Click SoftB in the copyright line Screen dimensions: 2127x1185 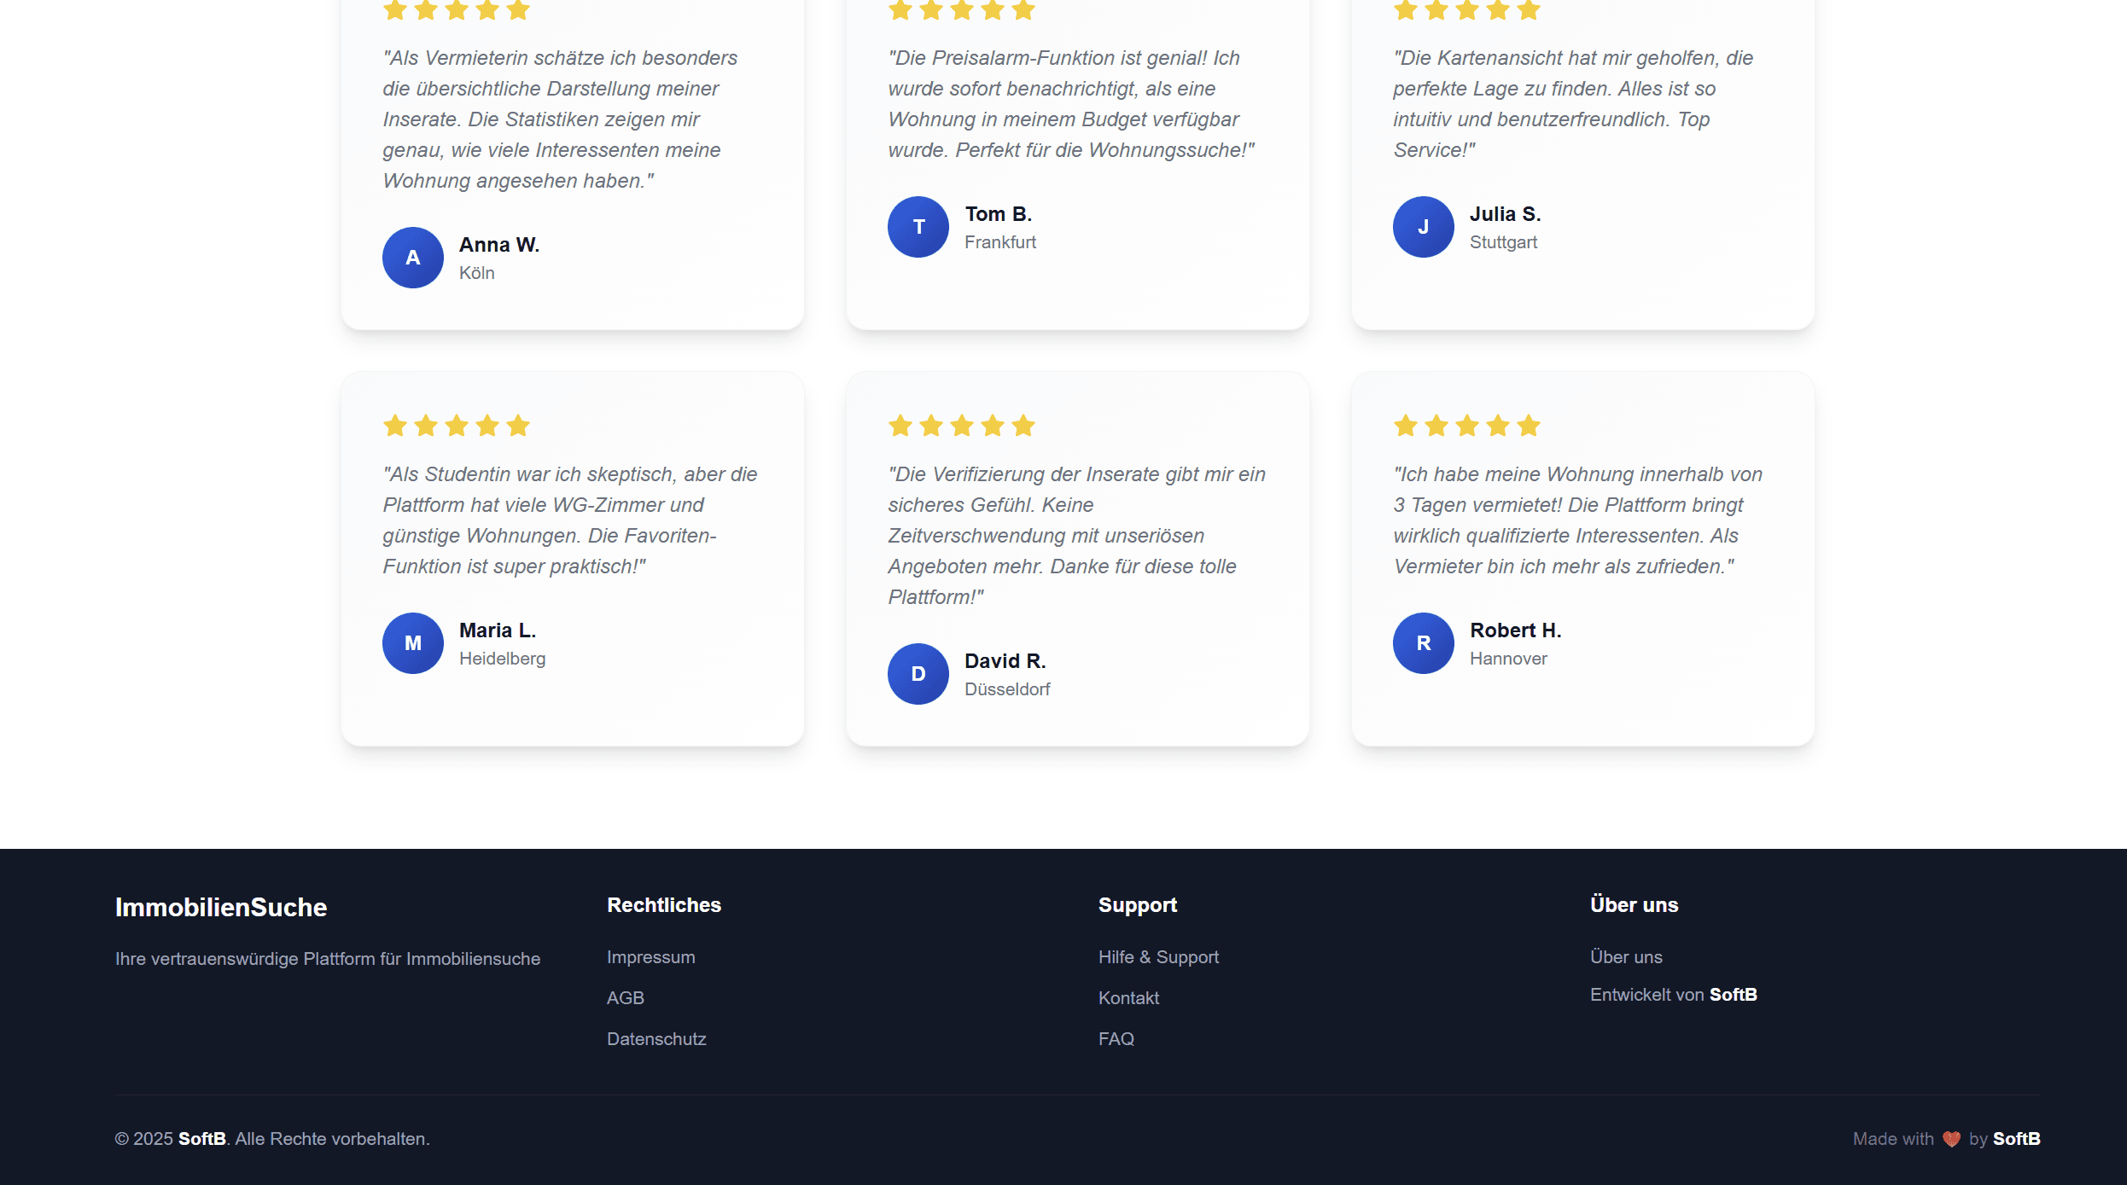coord(202,1139)
